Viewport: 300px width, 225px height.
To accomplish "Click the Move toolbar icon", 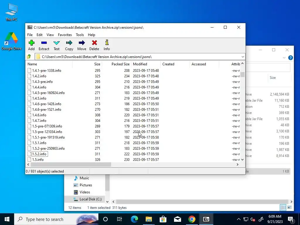I will pos(82,45).
